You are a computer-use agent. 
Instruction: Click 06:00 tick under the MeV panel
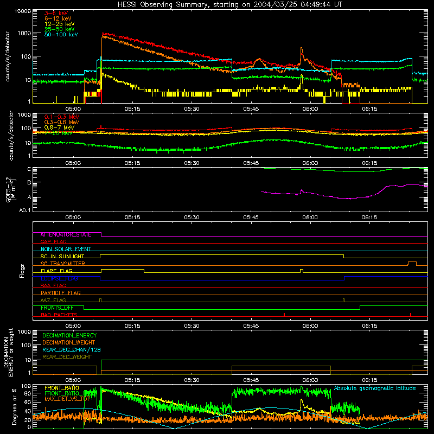click(x=310, y=163)
